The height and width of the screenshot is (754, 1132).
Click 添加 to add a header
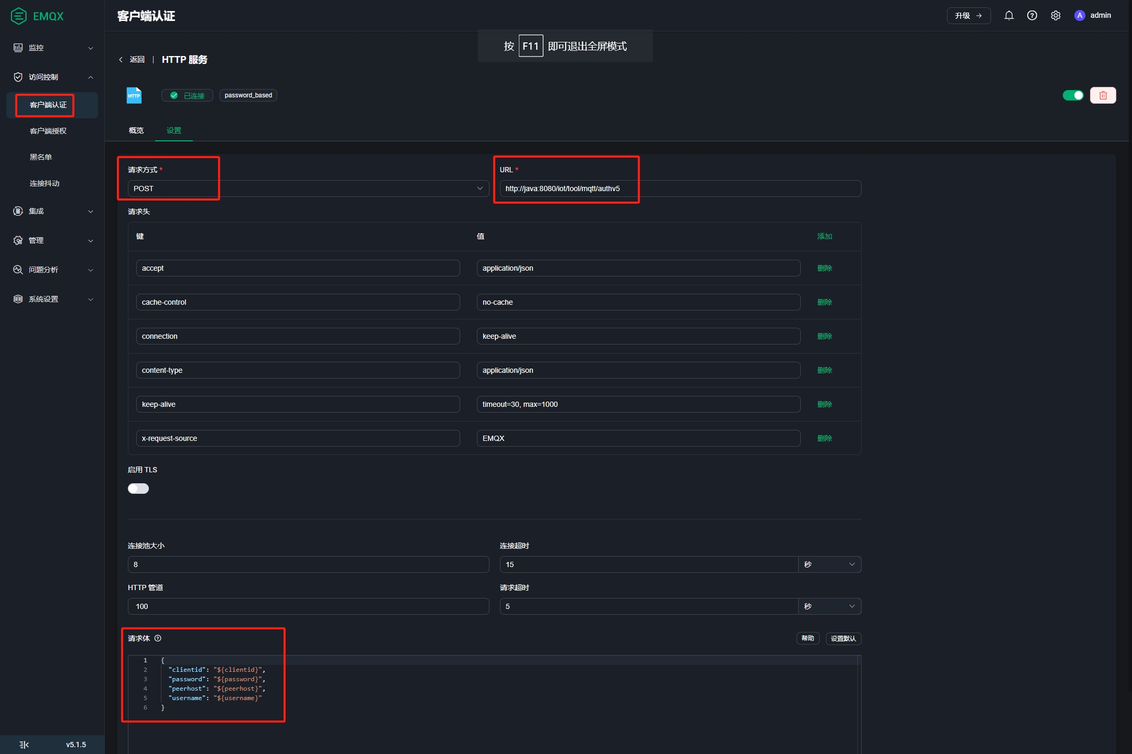point(824,236)
